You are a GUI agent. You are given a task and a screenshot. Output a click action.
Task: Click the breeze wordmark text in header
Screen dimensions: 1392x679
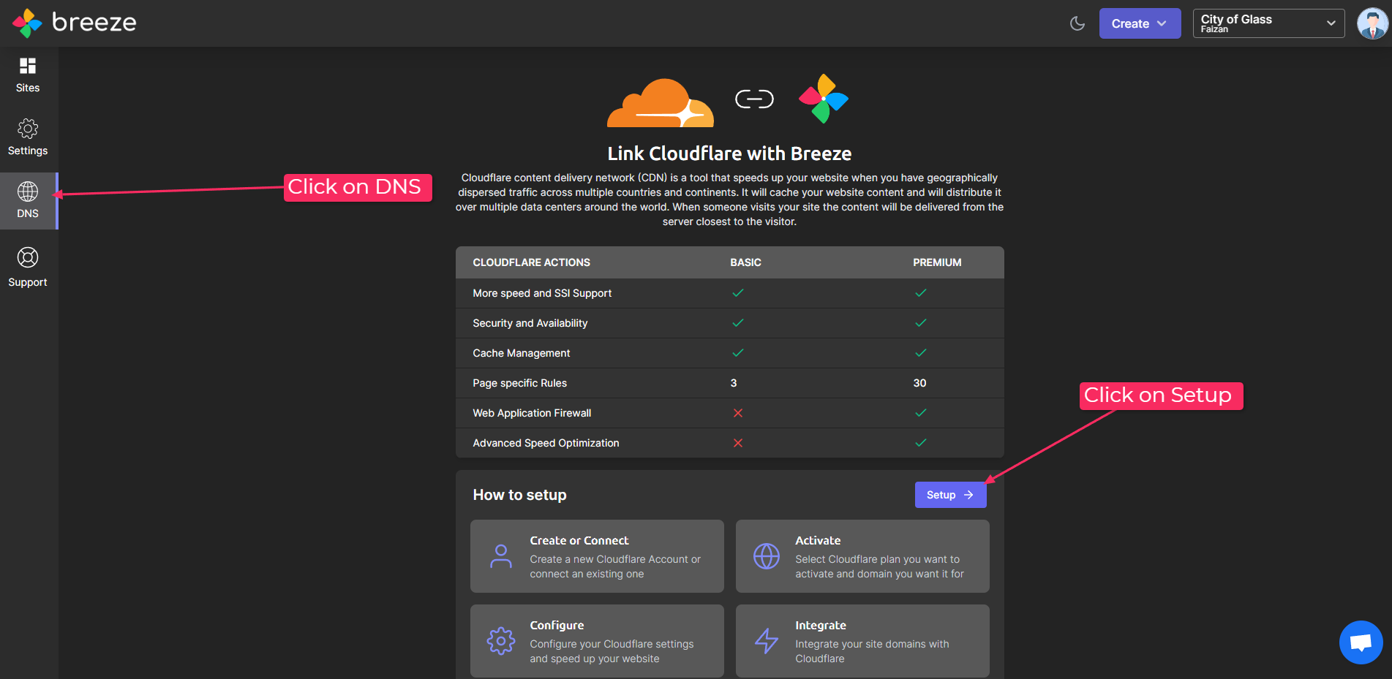(94, 23)
